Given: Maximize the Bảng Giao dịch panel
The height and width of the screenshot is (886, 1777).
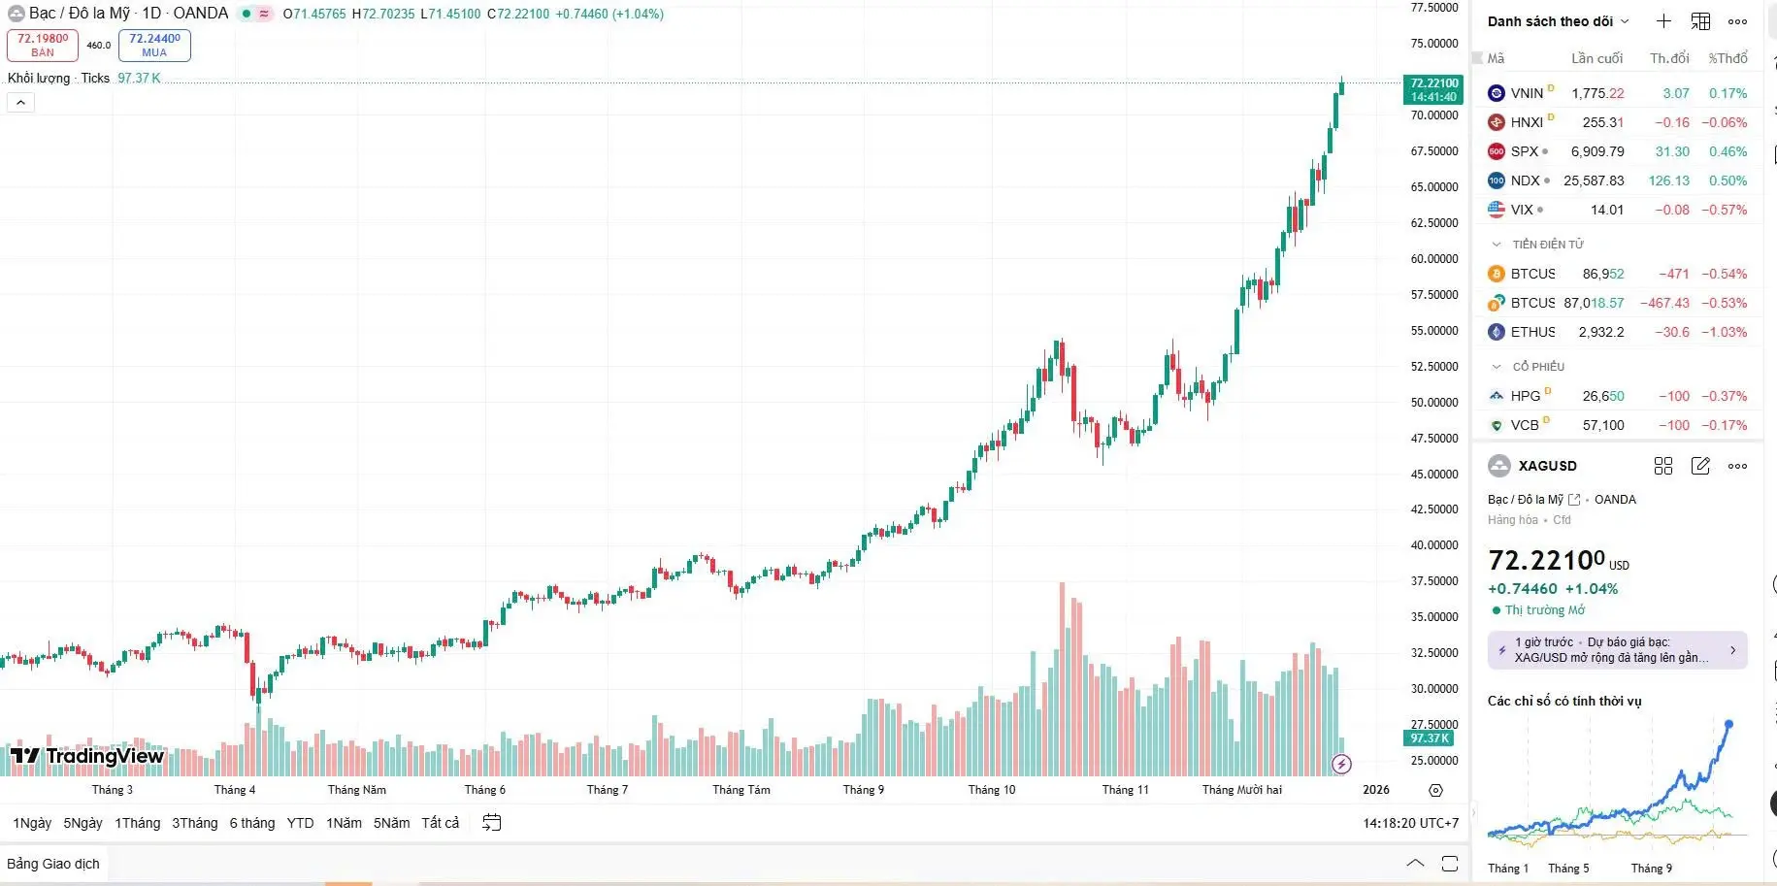Looking at the screenshot, I should tap(1450, 864).
